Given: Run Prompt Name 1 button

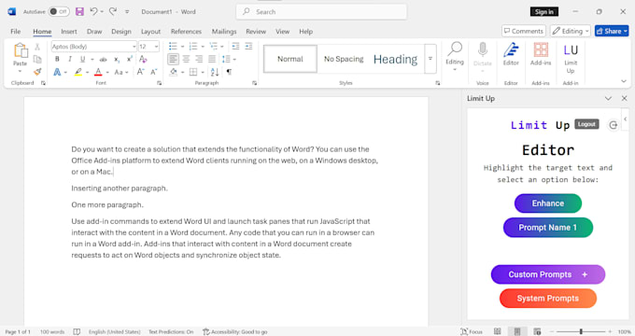Looking at the screenshot, I should point(548,228).
